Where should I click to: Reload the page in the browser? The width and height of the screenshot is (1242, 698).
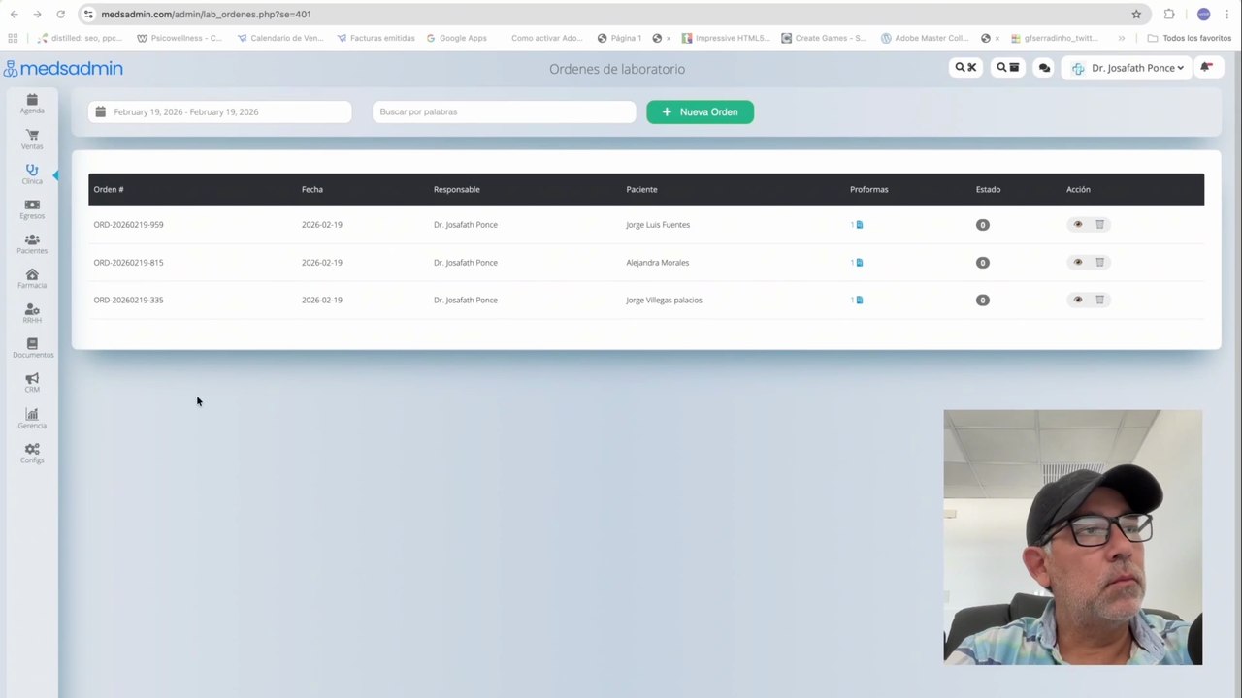[60, 15]
